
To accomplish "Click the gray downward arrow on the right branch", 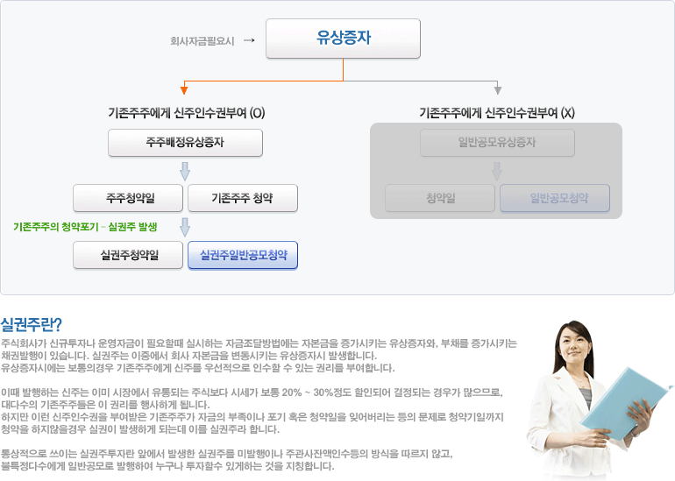I will pos(497,89).
